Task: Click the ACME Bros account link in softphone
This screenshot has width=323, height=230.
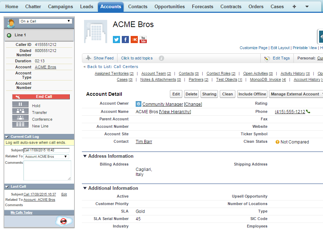Action: tap(46, 67)
